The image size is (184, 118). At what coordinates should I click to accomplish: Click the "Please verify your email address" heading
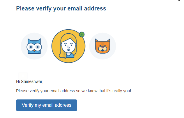coord(61,8)
